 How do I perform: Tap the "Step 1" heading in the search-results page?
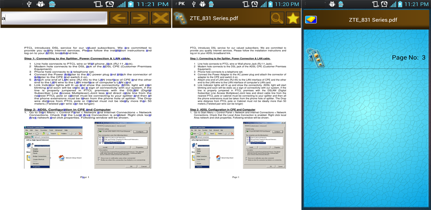[77, 58]
